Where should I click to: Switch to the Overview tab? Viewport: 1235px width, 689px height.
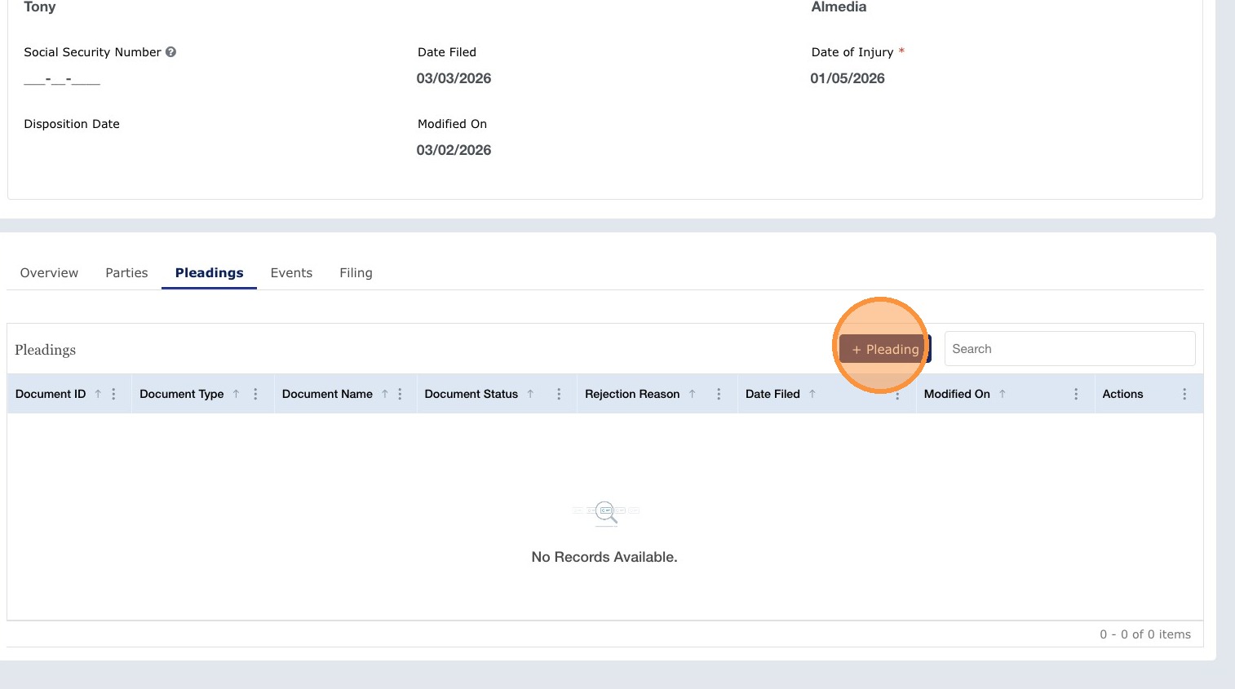point(49,273)
